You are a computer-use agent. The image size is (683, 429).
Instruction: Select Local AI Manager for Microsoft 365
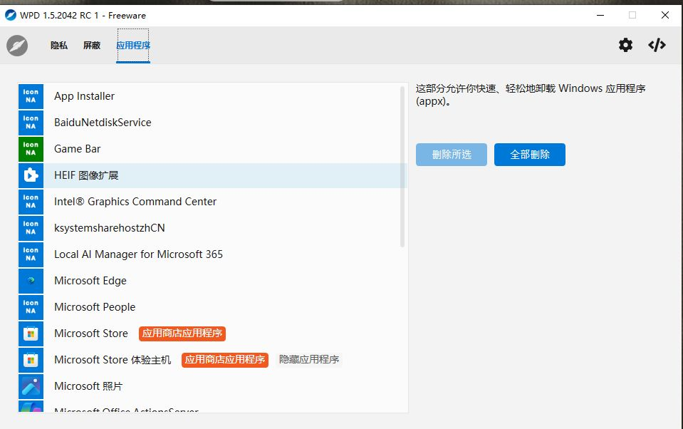138,254
